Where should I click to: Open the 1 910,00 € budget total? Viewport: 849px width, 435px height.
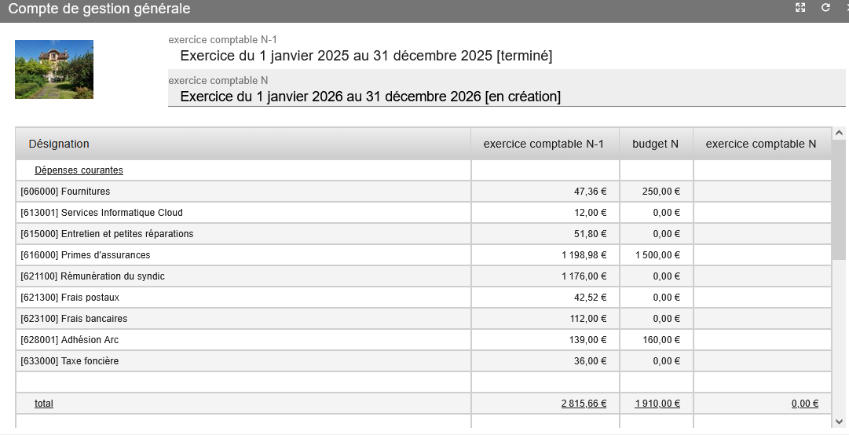coord(657,404)
